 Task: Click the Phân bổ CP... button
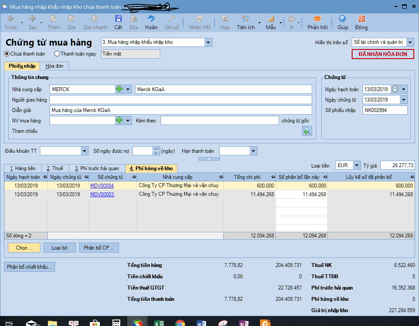[99, 248]
